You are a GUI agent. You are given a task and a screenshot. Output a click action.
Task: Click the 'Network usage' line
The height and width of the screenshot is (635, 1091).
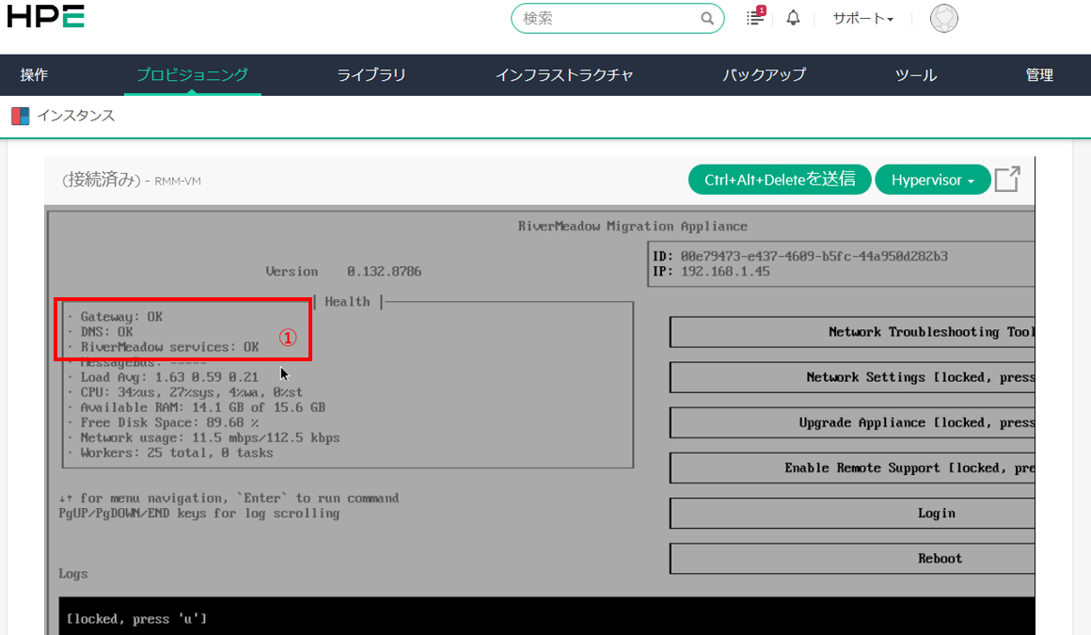pyautogui.click(x=210, y=438)
